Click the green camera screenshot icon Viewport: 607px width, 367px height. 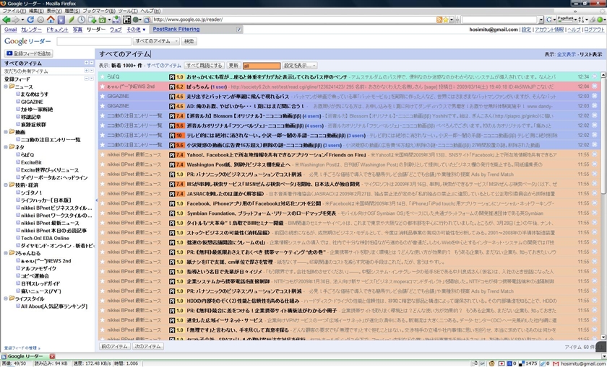pyautogui.click(x=103, y=19)
